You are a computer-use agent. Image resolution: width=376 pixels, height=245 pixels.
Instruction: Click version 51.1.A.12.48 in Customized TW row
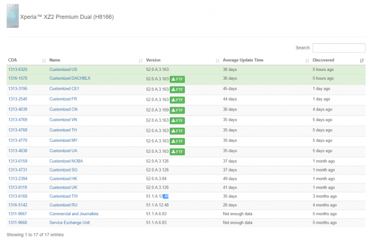pos(157,196)
